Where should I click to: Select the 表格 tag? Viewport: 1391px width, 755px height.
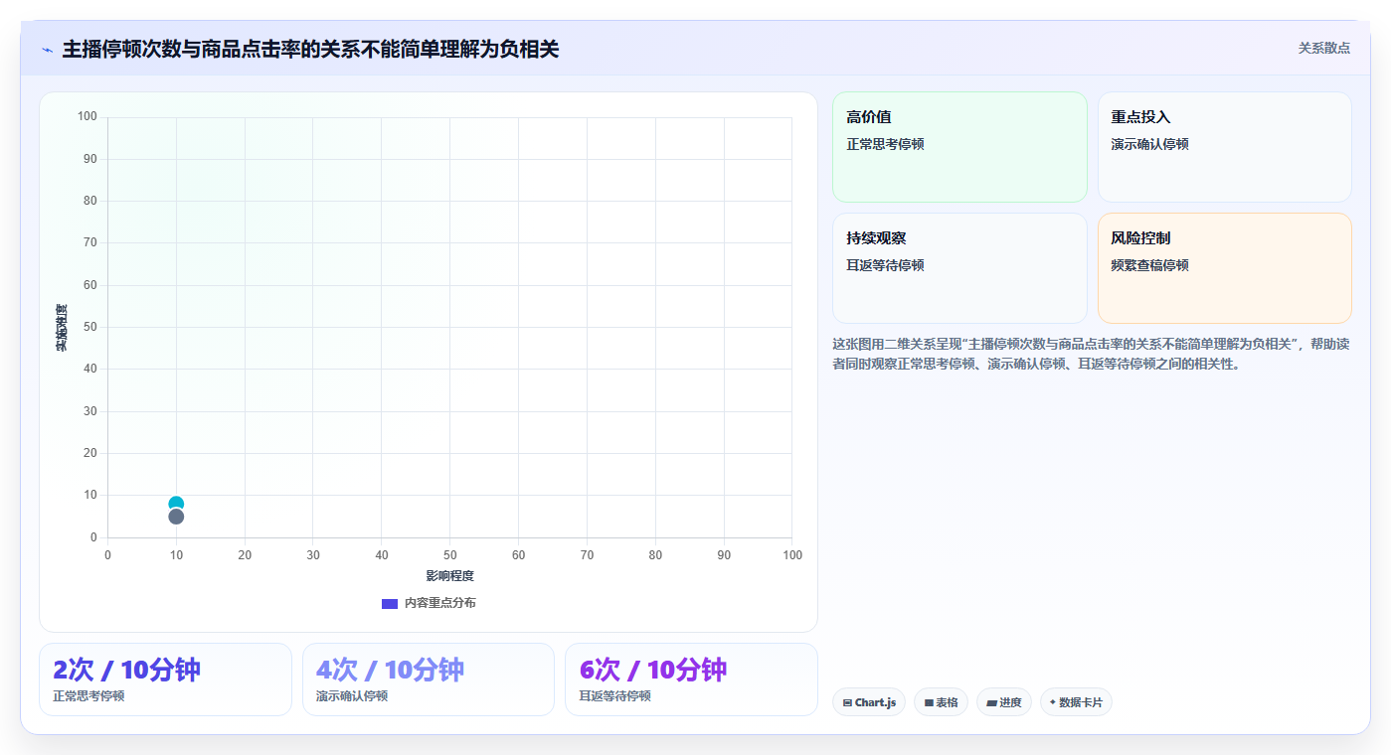(x=941, y=702)
